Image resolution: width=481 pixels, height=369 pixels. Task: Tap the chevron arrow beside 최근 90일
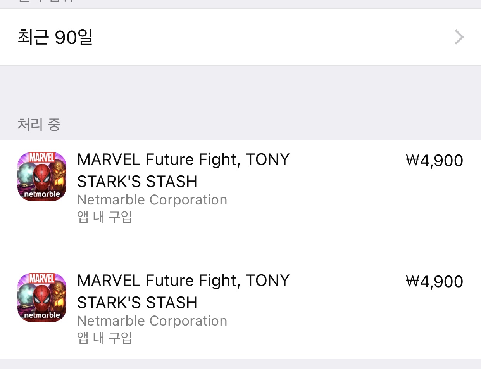tap(459, 38)
